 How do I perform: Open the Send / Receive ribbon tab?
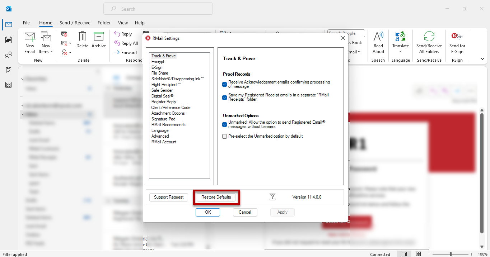pos(75,23)
